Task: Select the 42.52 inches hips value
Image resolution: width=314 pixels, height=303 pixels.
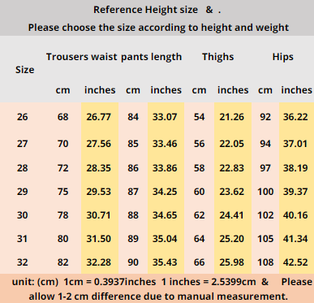Action: click(295, 262)
